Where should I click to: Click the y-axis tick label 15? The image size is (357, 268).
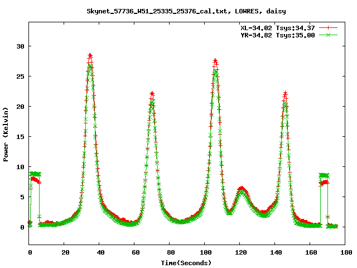(20, 136)
